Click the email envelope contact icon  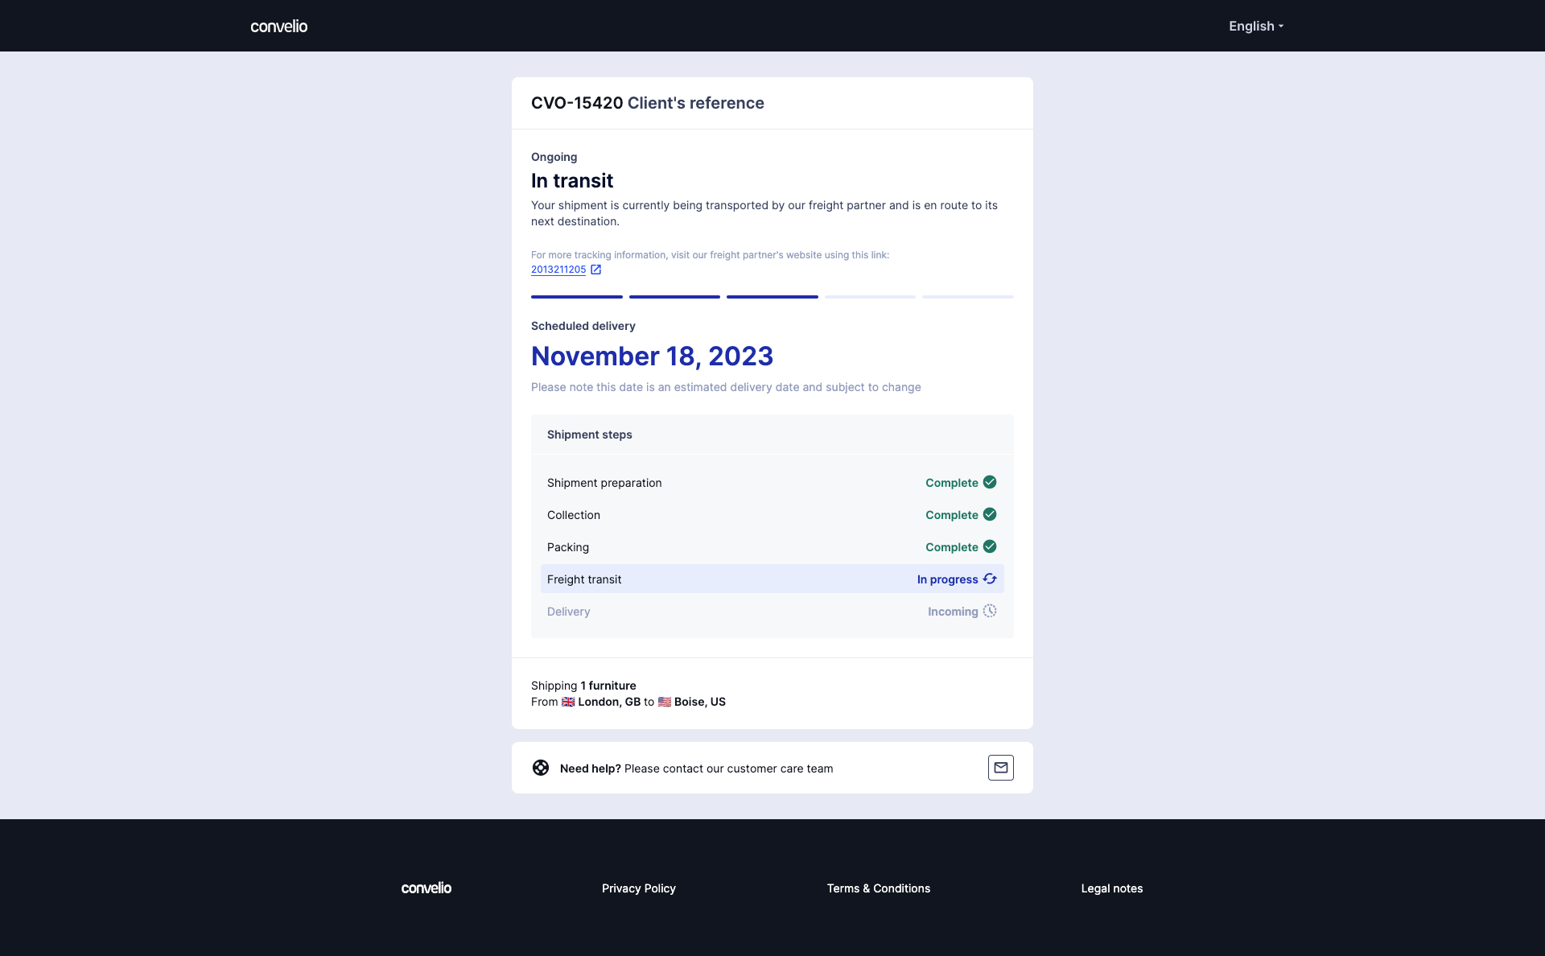coord(1000,768)
